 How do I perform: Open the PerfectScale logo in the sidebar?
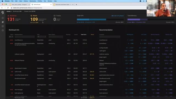[2, 12]
